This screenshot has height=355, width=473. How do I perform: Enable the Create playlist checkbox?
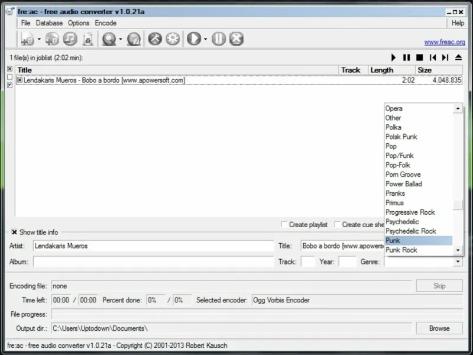284,224
